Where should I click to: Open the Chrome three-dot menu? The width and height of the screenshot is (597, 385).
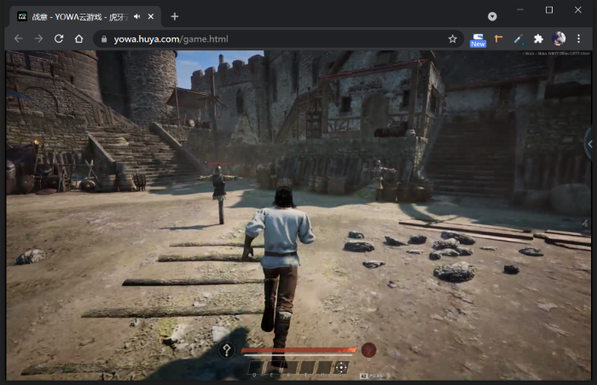click(x=578, y=38)
